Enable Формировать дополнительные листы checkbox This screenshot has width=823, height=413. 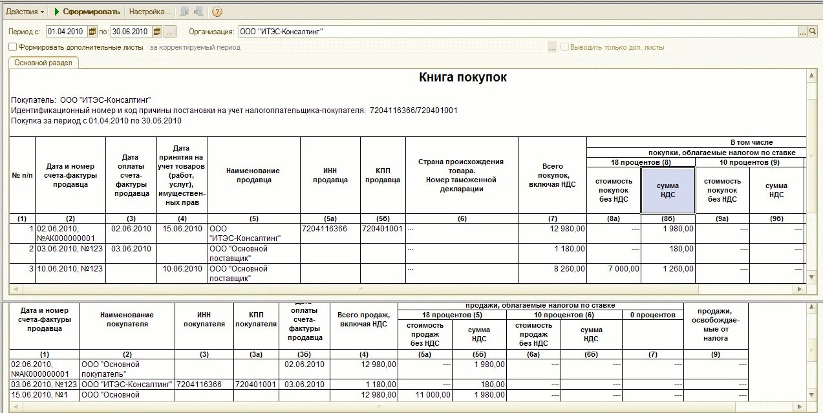click(12, 47)
